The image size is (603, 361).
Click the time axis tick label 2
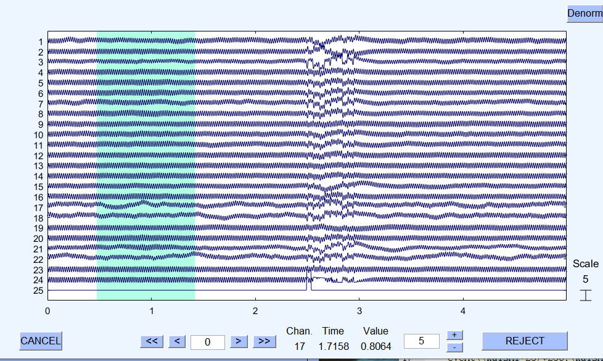click(x=255, y=311)
